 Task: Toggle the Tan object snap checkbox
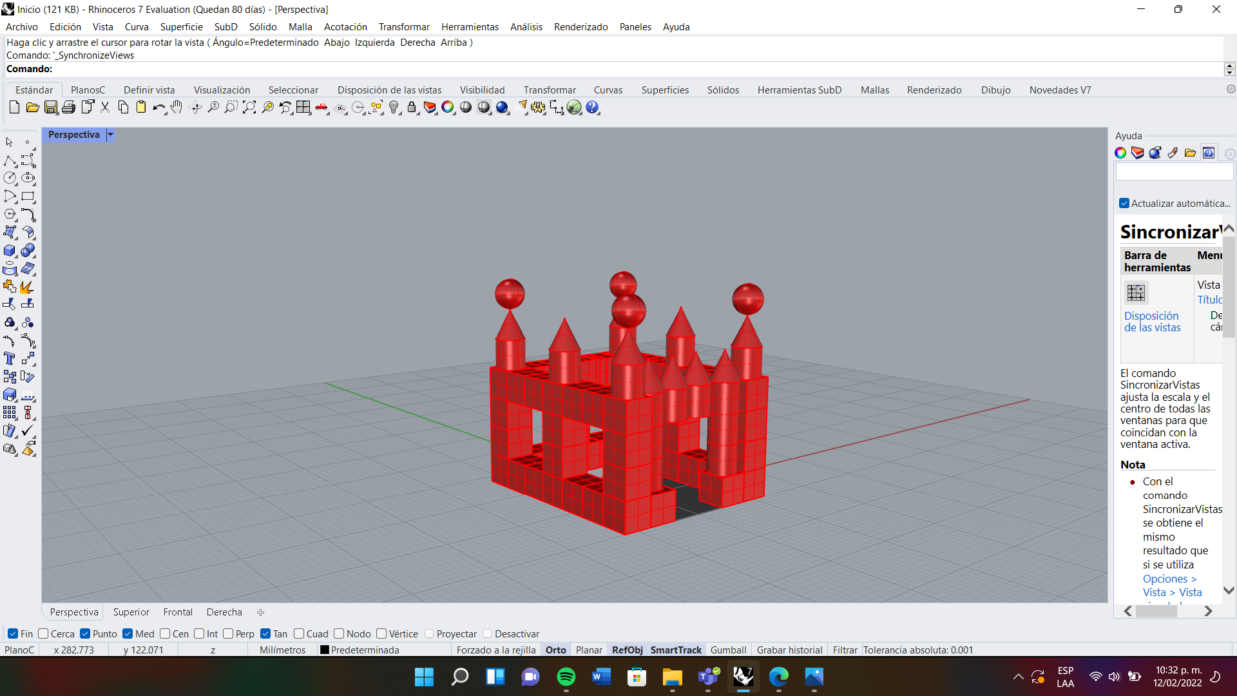265,633
